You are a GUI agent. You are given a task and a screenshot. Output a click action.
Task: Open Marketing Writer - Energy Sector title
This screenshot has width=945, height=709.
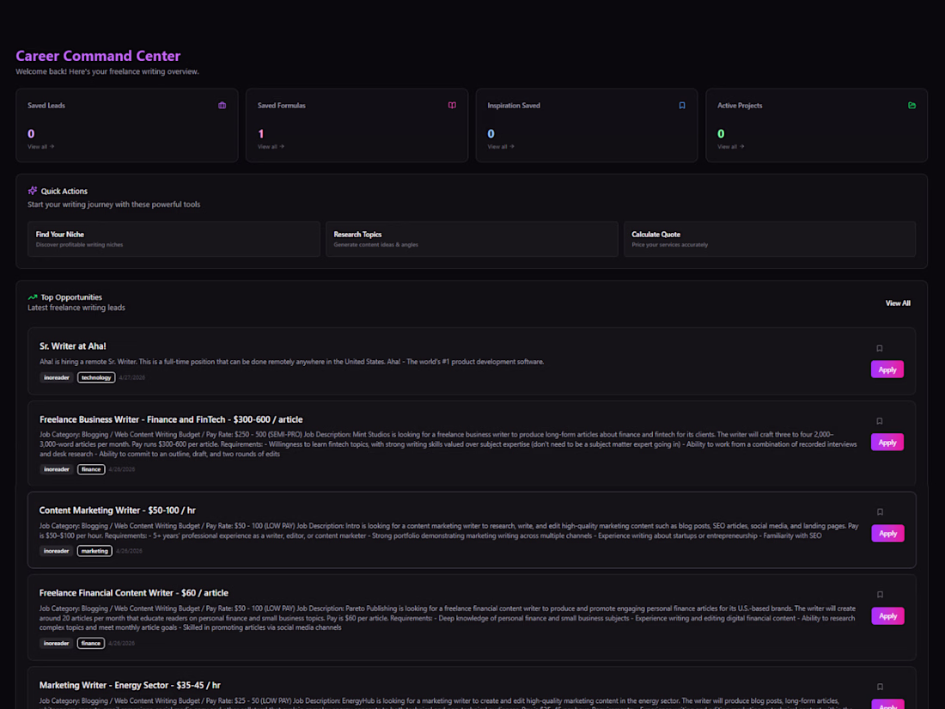pyautogui.click(x=130, y=686)
